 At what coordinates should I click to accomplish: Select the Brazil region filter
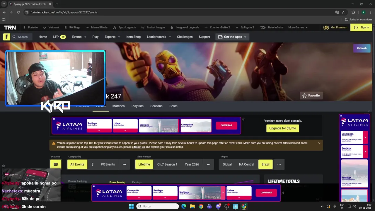265,164
